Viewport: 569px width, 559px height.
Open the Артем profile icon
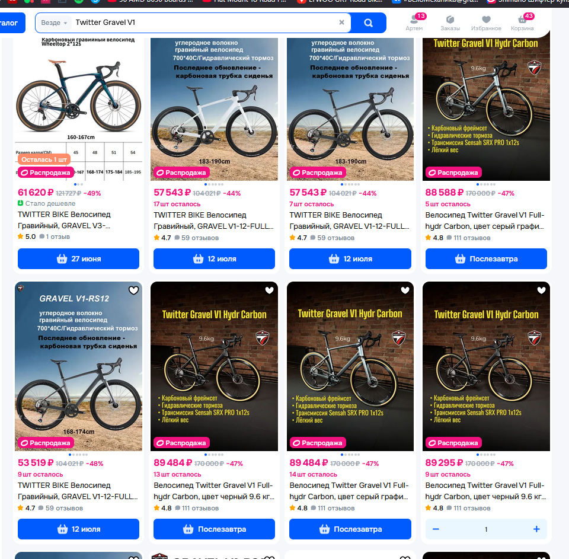pos(414,23)
